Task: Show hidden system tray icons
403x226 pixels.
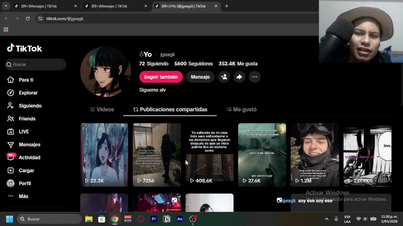Action: pos(326,219)
